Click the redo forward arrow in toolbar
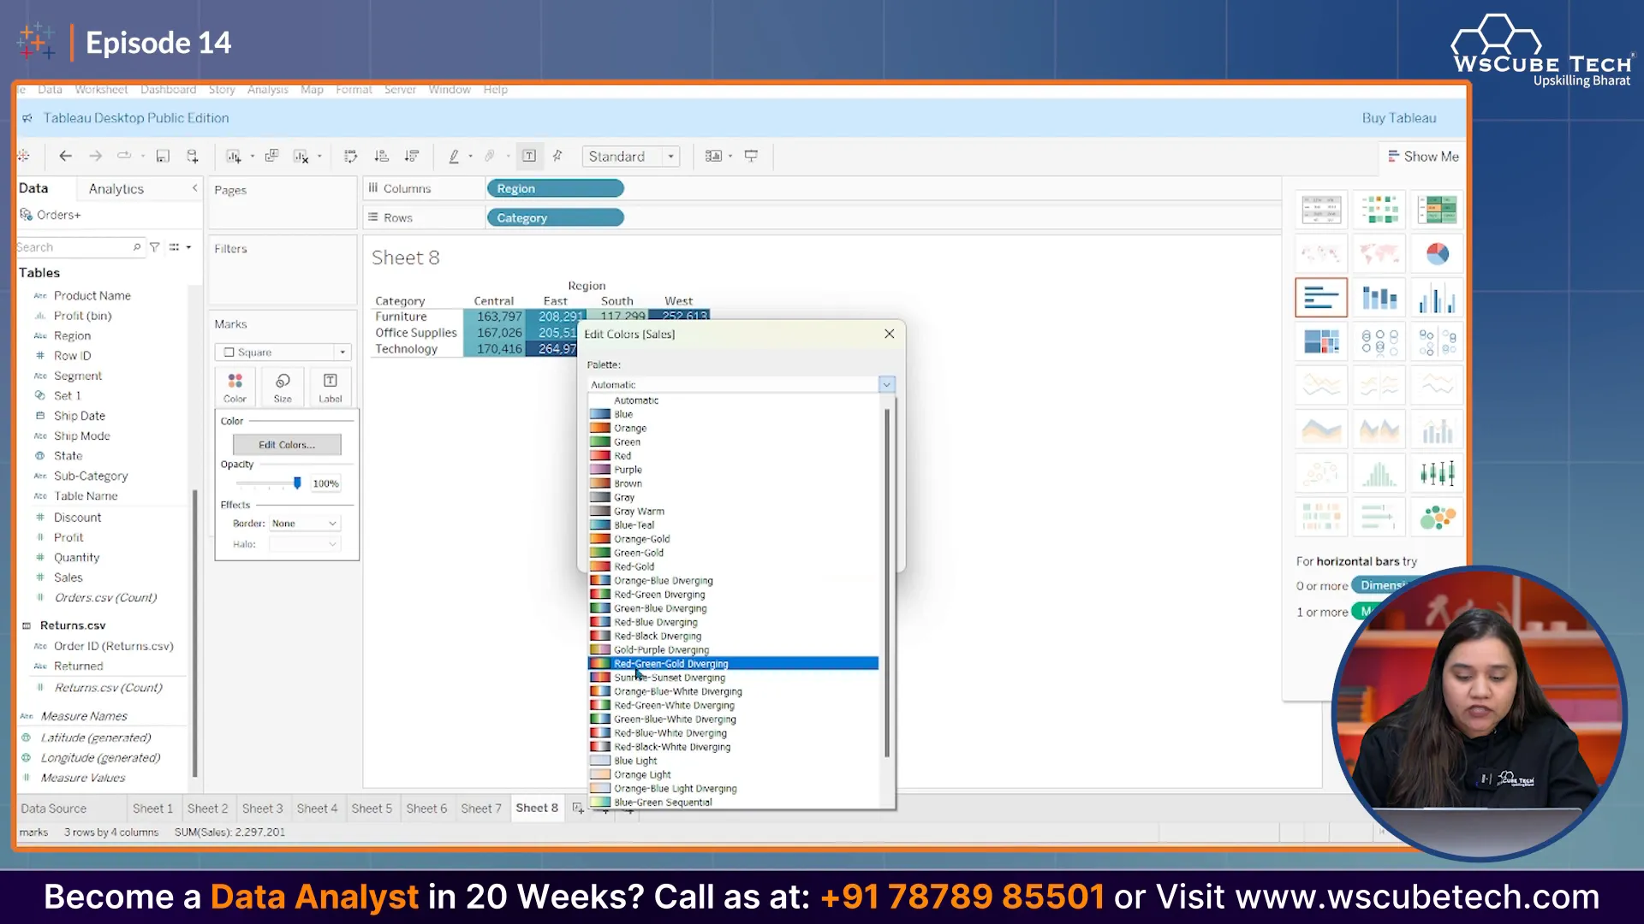 (x=95, y=156)
